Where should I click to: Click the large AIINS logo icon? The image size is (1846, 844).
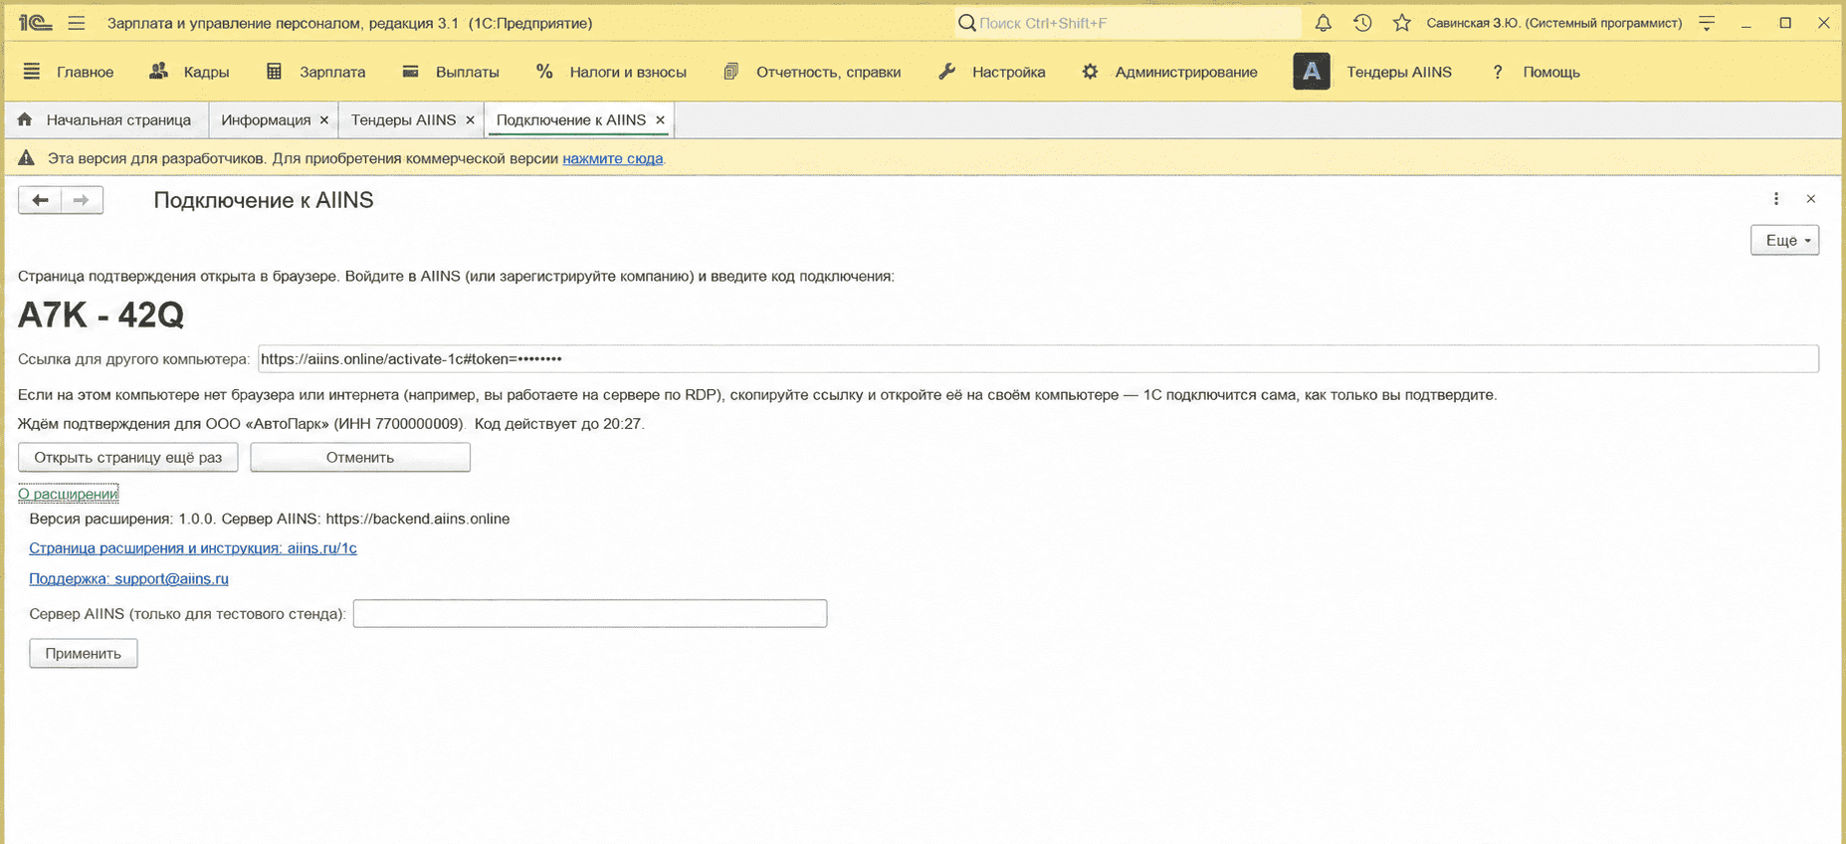pyautogui.click(x=1312, y=72)
